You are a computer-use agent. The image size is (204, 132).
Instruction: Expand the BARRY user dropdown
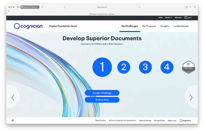click(x=168, y=18)
